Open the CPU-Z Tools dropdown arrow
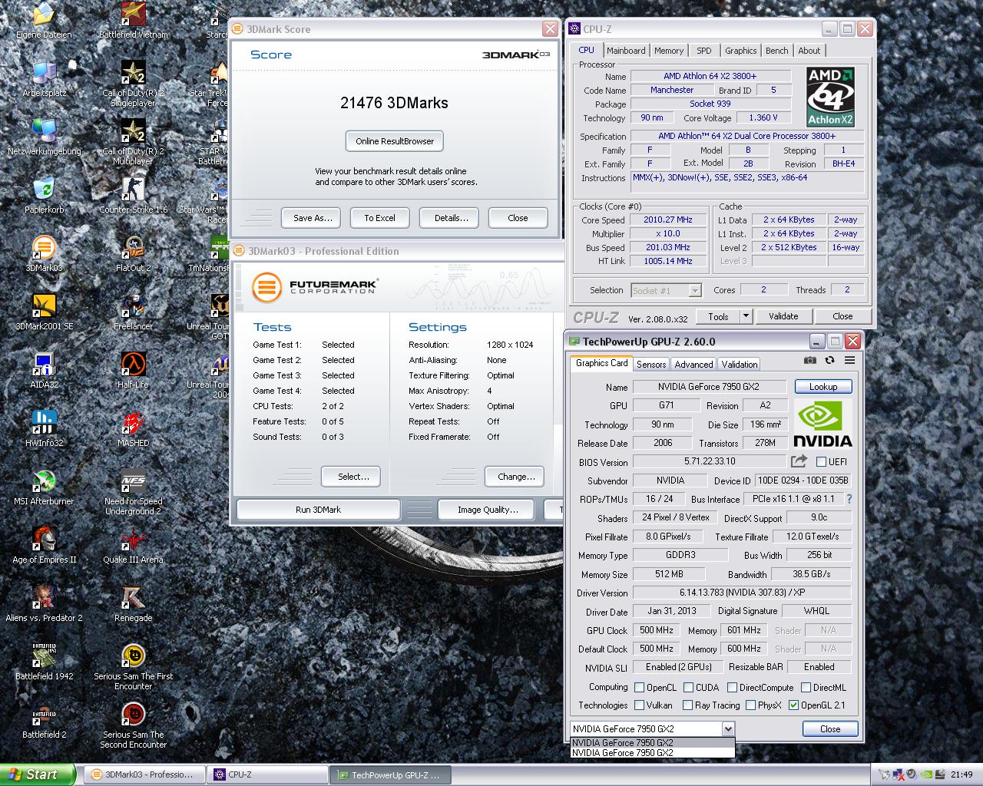The height and width of the screenshot is (786, 983). click(x=745, y=316)
